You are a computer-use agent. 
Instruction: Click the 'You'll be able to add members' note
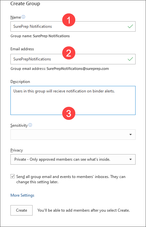pyautogui.click(x=84, y=210)
